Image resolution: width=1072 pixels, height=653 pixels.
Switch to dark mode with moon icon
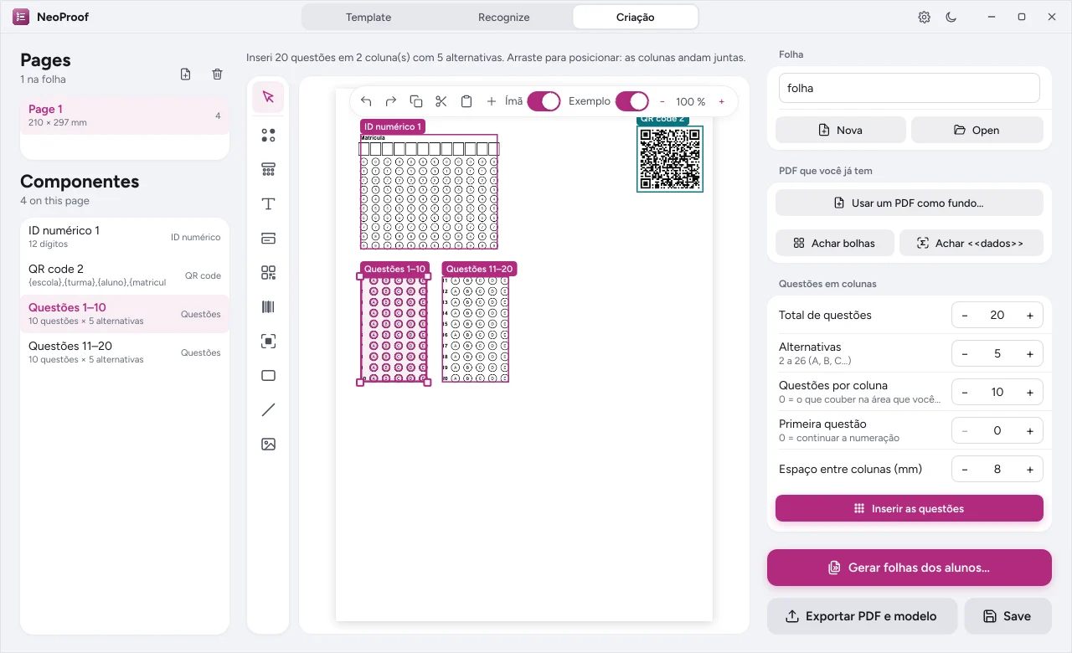coord(951,17)
